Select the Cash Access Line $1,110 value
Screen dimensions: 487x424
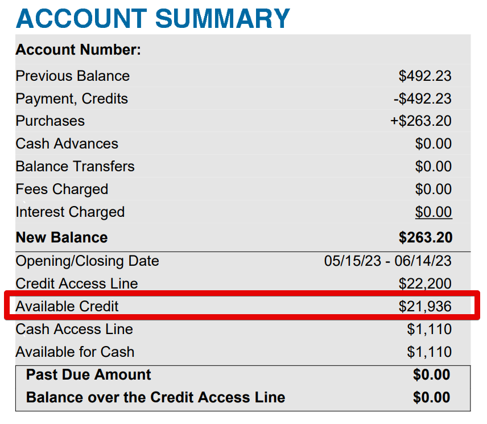pyautogui.click(x=429, y=330)
